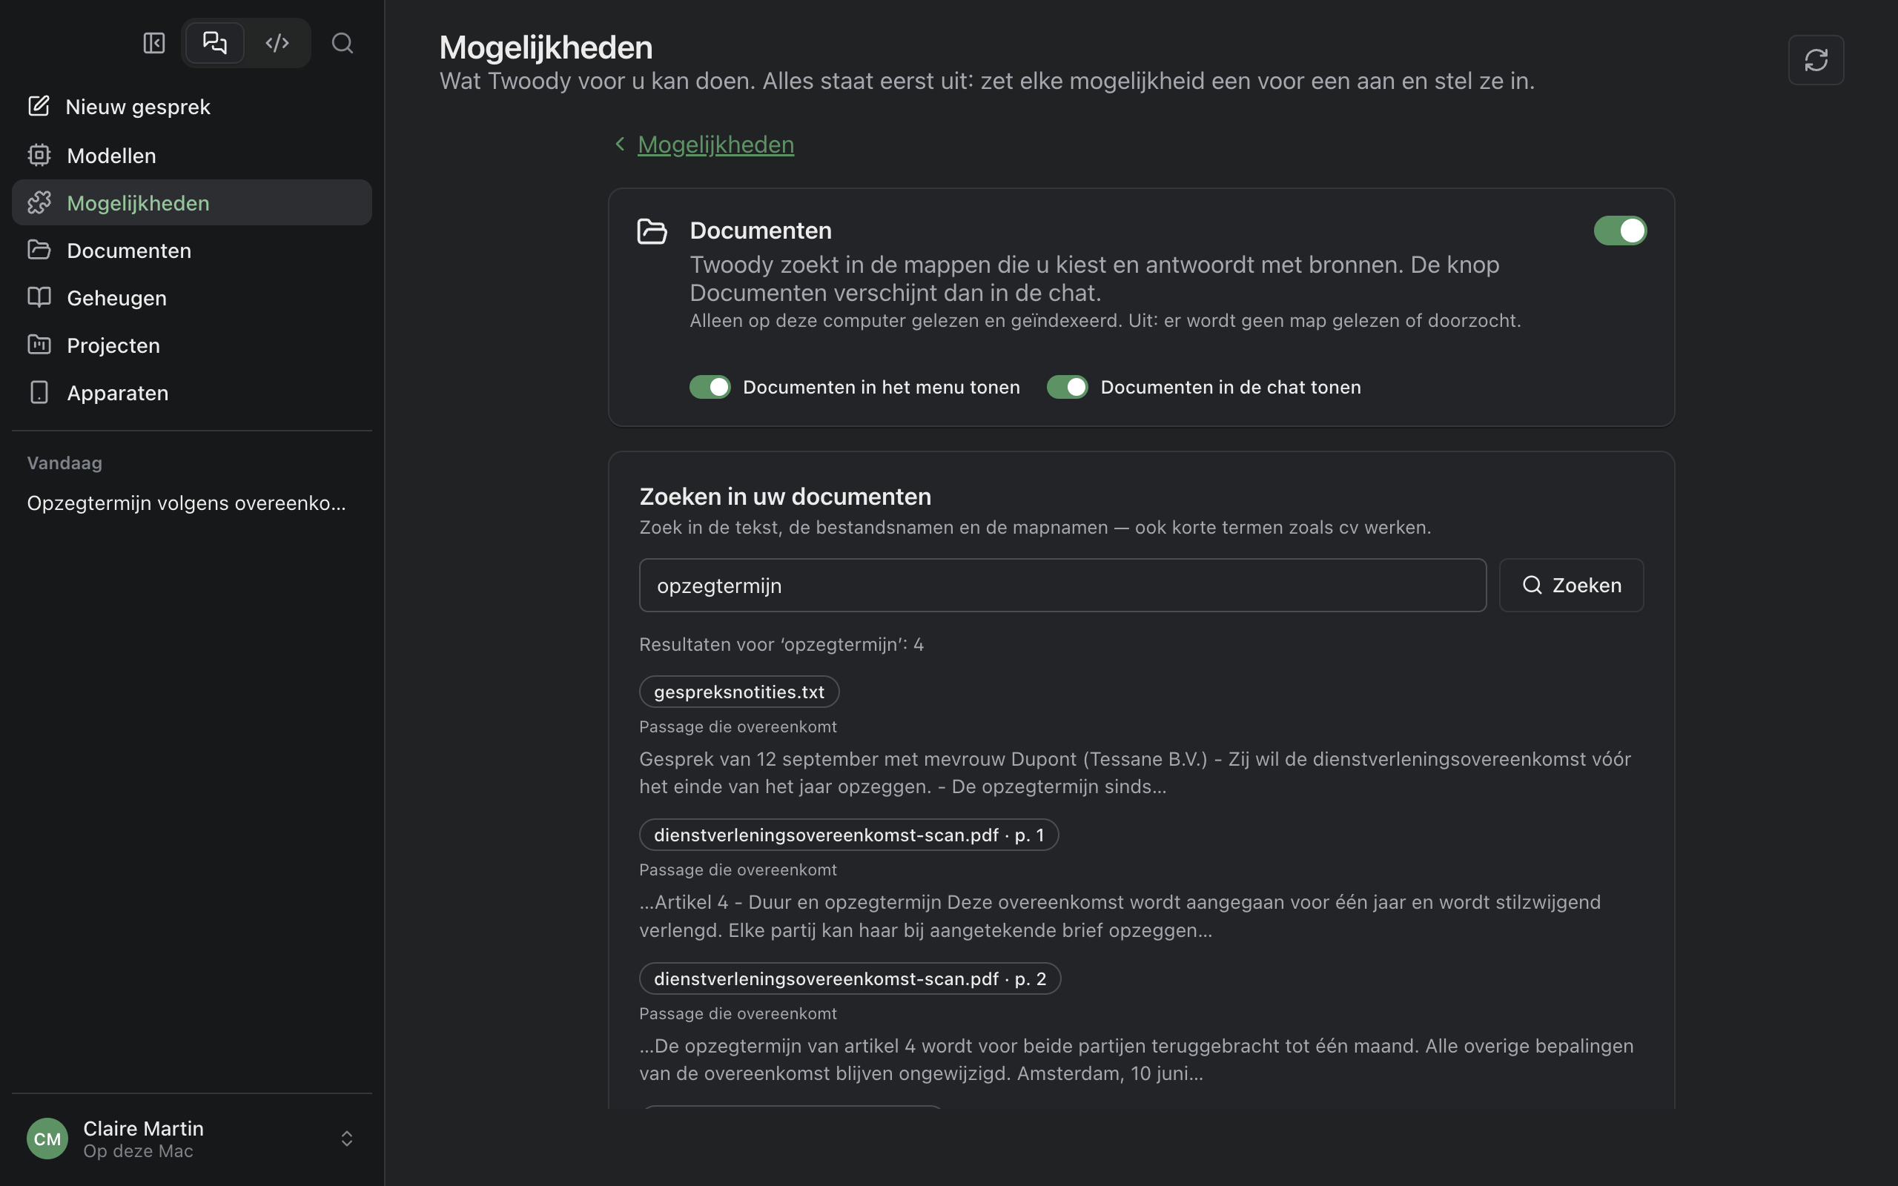Click the 'Resultaten voor ‘opzegtermijn’: 4' text
1898x1186 pixels.
pos(781,644)
